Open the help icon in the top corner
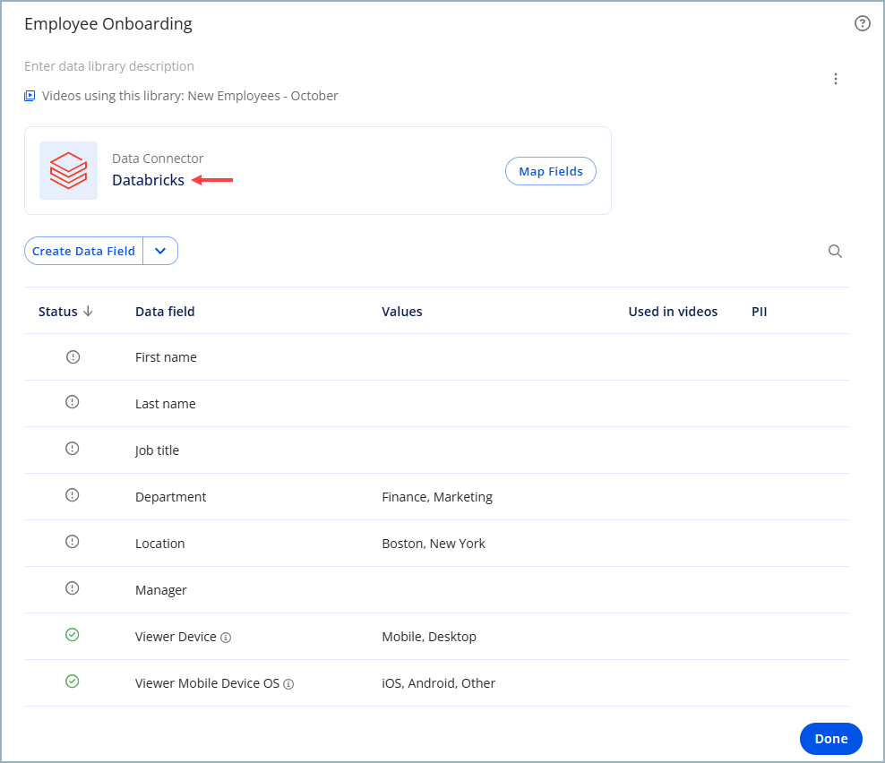Image resolution: width=885 pixels, height=763 pixels. (863, 23)
